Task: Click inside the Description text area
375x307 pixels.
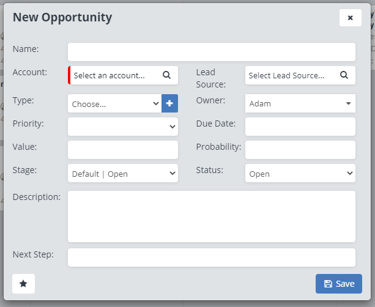Action: [x=211, y=216]
